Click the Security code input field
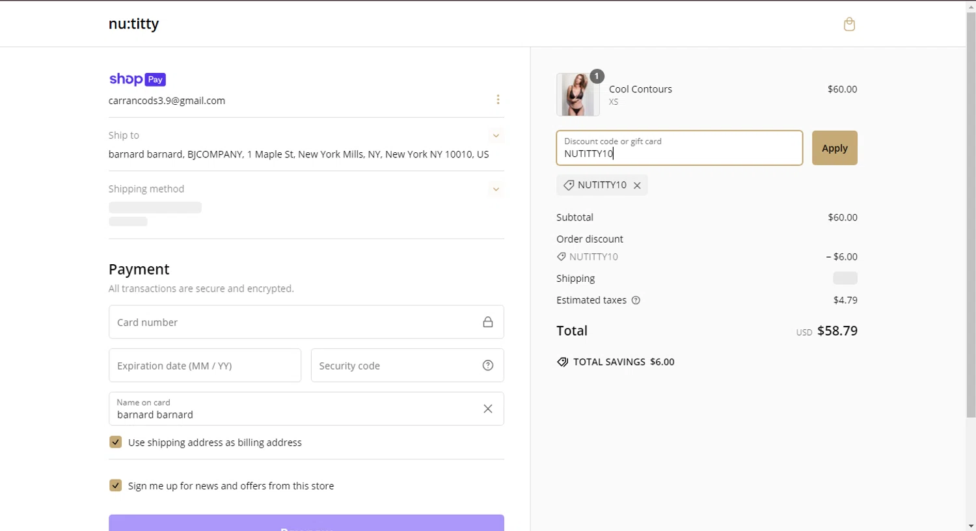This screenshot has width=976, height=531. [x=394, y=366]
